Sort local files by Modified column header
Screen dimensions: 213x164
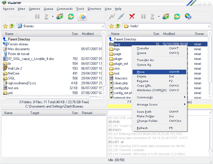pyautogui.click(x=88, y=34)
